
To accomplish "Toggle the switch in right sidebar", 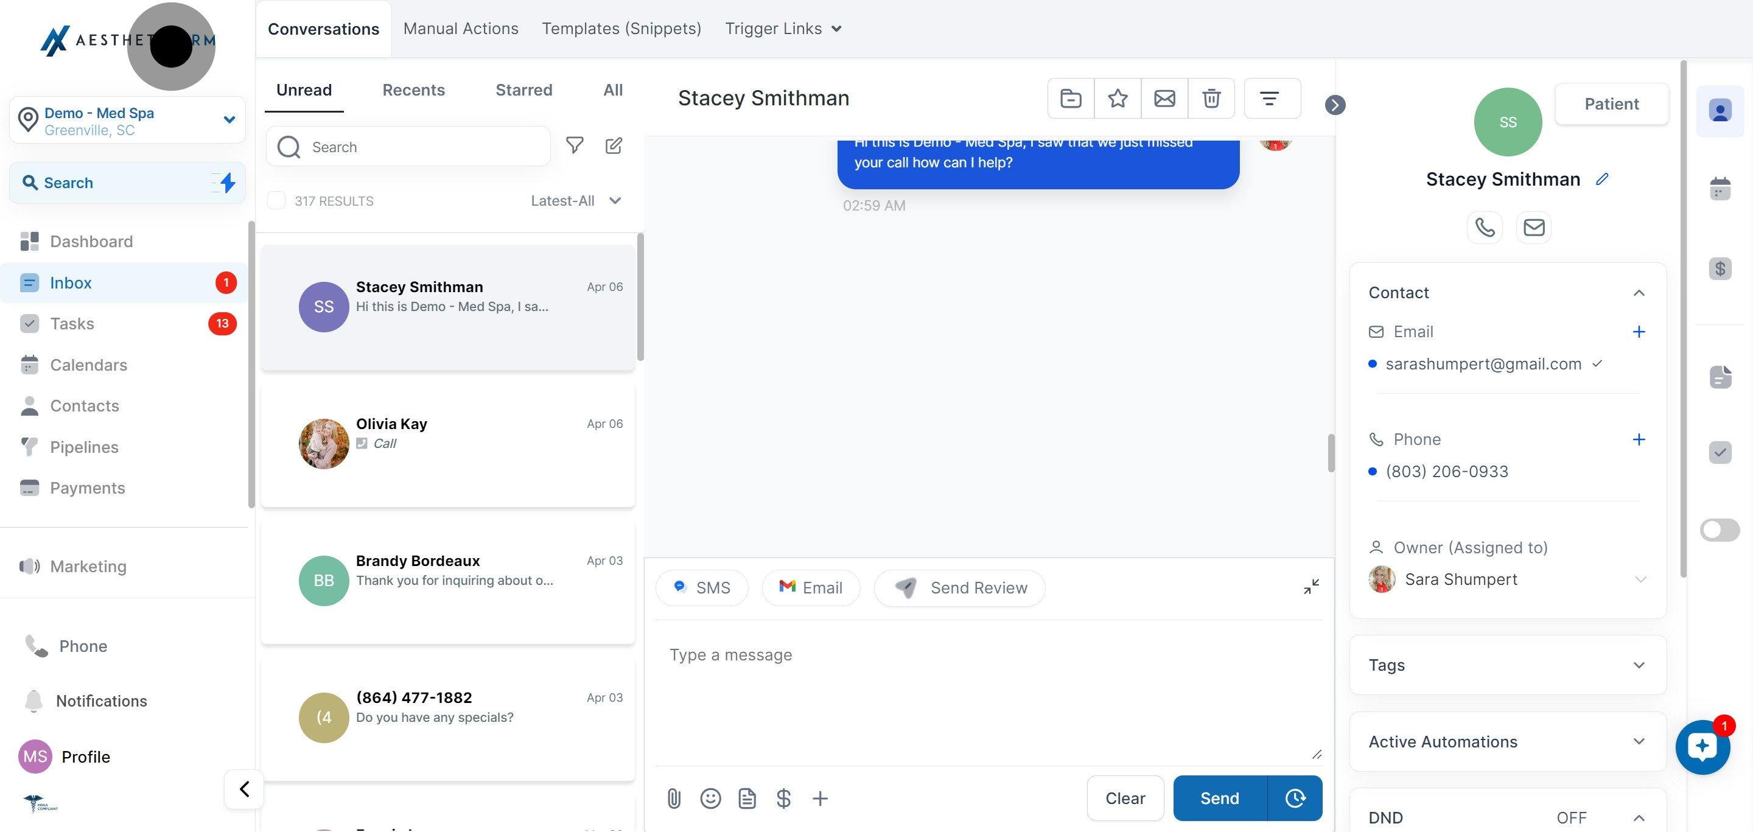I will pyautogui.click(x=1720, y=530).
